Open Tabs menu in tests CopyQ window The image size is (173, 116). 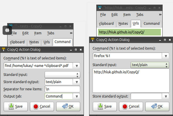[51, 33]
